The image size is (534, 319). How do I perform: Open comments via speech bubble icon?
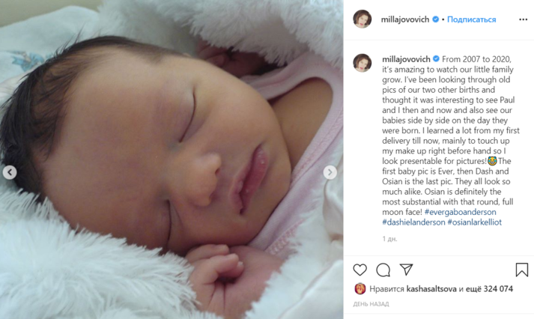pos(383,270)
